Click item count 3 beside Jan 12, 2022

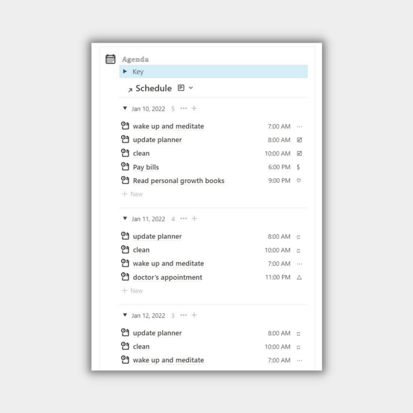click(x=173, y=316)
